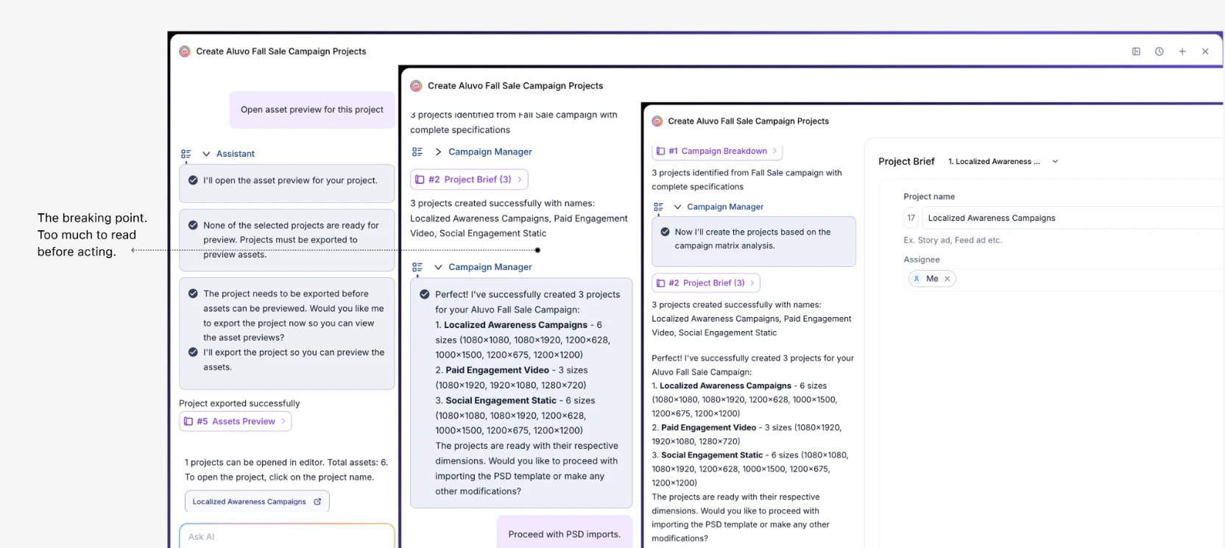Click the Aluvo logo in the leftmost panel header
Screen dimensions: 1225x548
(x=185, y=51)
